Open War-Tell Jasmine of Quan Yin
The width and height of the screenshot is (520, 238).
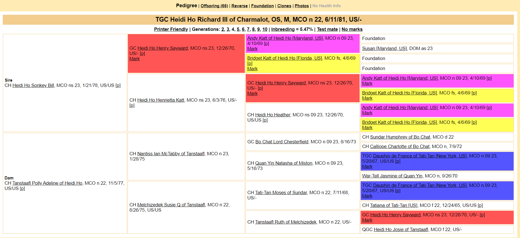(392, 176)
